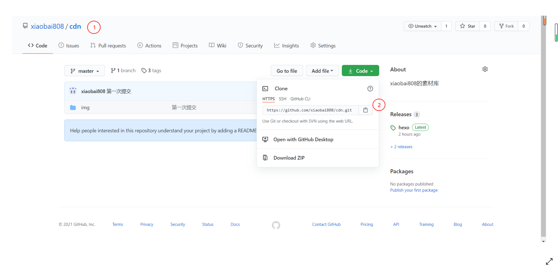This screenshot has width=558, height=270.
Task: Copy the clone URL using the clipboard icon
Action: [x=365, y=110]
